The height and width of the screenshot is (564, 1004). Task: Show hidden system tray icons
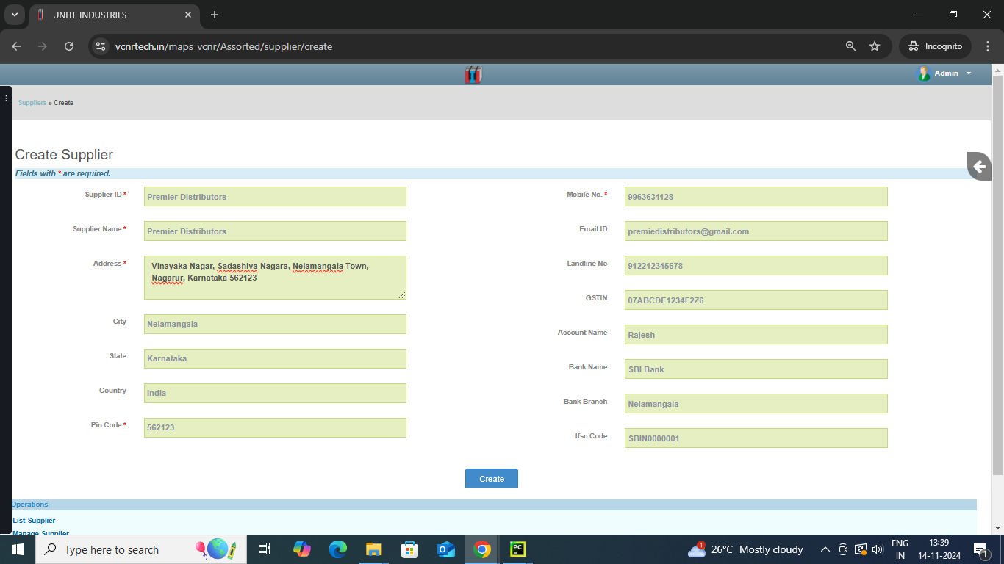(825, 549)
